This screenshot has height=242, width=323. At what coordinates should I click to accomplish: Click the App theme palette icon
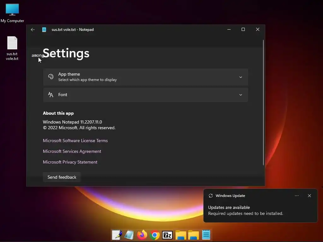[x=51, y=77]
